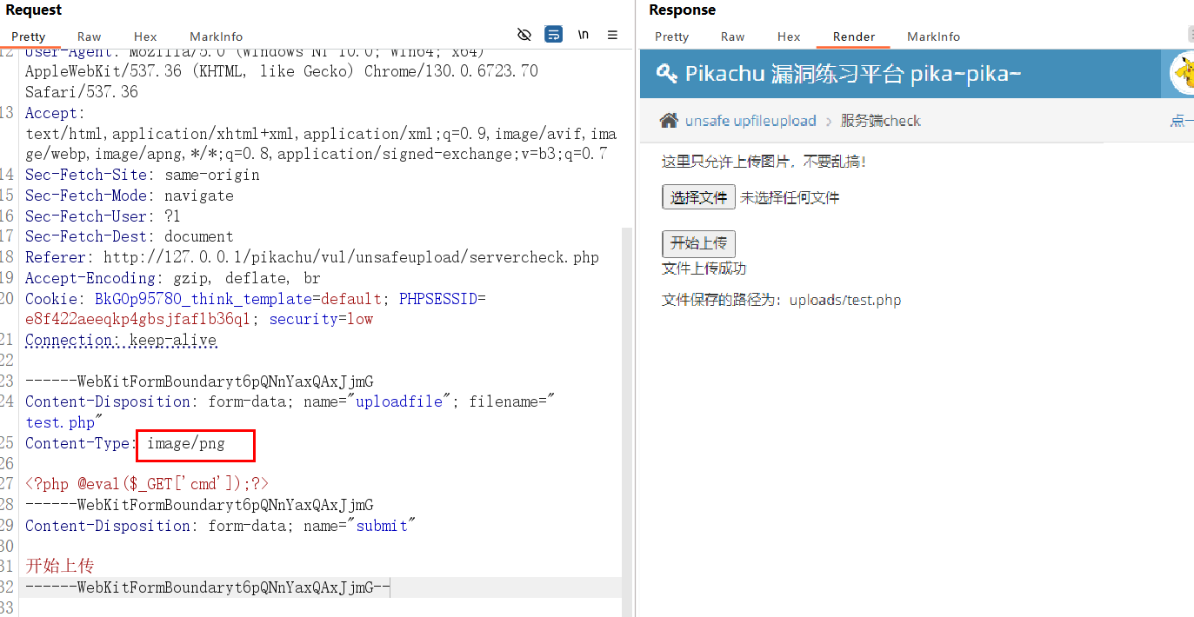This screenshot has width=1194, height=617.
Task: Switch to the Response Hex tab
Action: [x=789, y=36]
